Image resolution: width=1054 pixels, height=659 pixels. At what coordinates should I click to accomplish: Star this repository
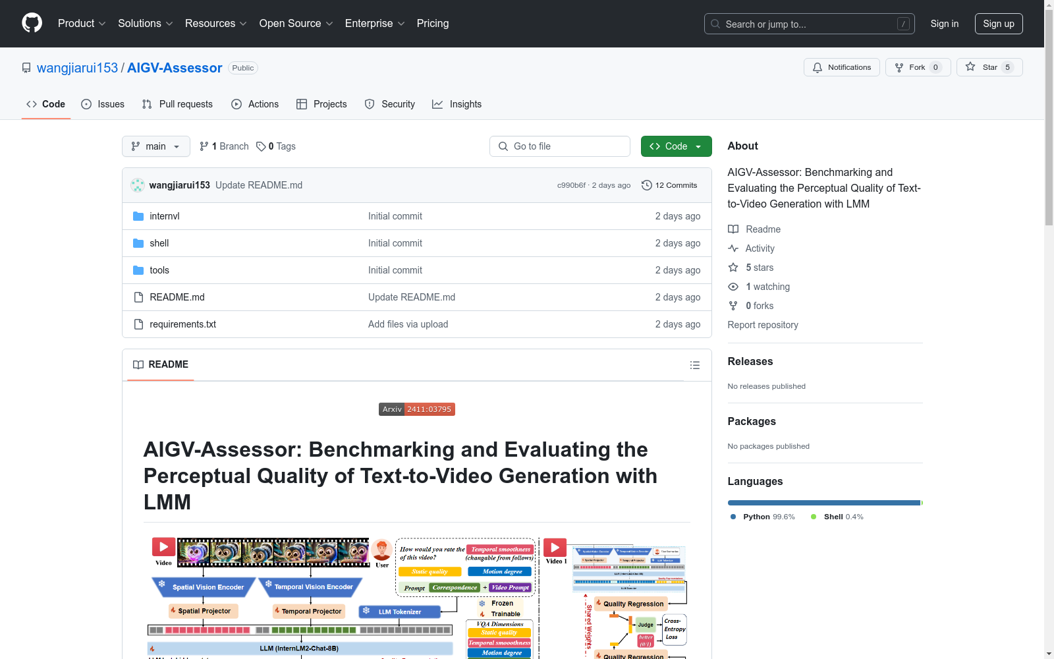click(x=989, y=67)
